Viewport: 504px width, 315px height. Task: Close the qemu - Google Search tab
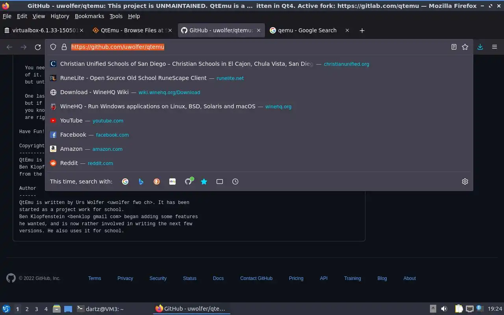[x=347, y=30]
